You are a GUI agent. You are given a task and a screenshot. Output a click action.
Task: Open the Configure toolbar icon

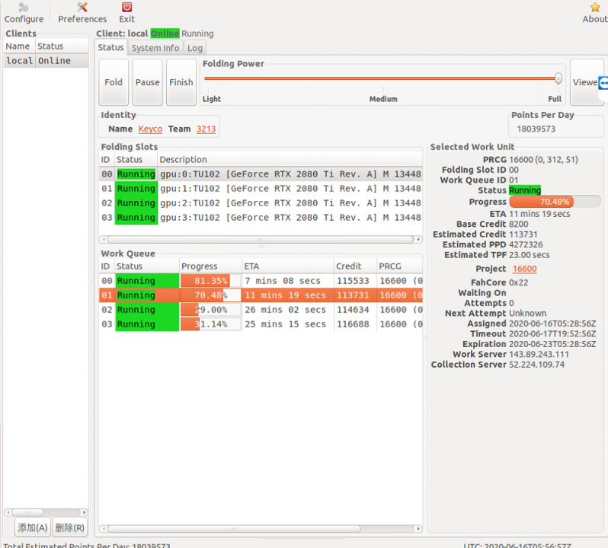[24, 12]
